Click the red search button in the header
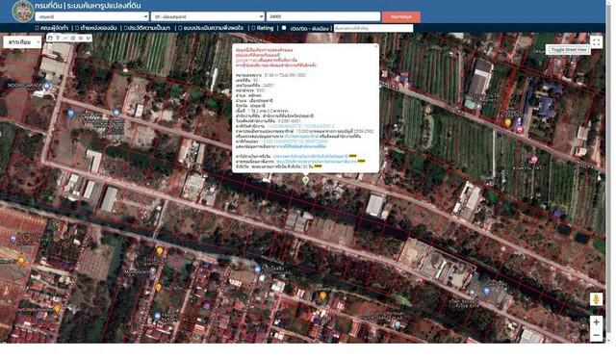The height and width of the screenshot is (359, 616). click(400, 17)
